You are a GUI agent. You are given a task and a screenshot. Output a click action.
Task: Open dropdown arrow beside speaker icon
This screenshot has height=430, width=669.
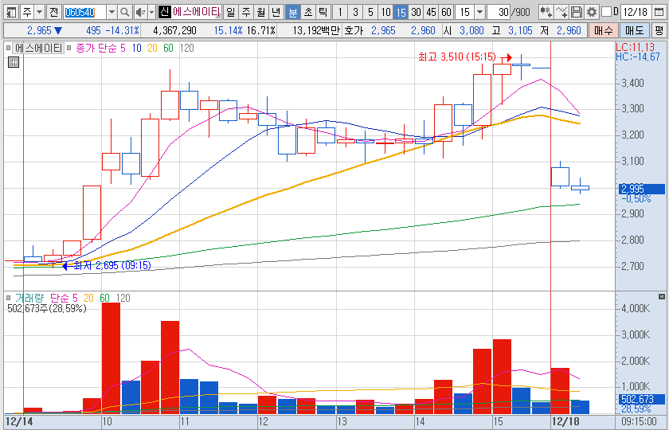pos(151,12)
